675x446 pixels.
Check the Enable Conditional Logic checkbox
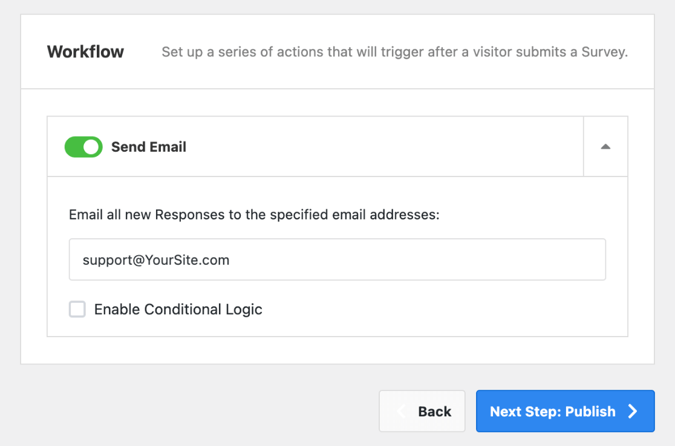pyautogui.click(x=77, y=309)
